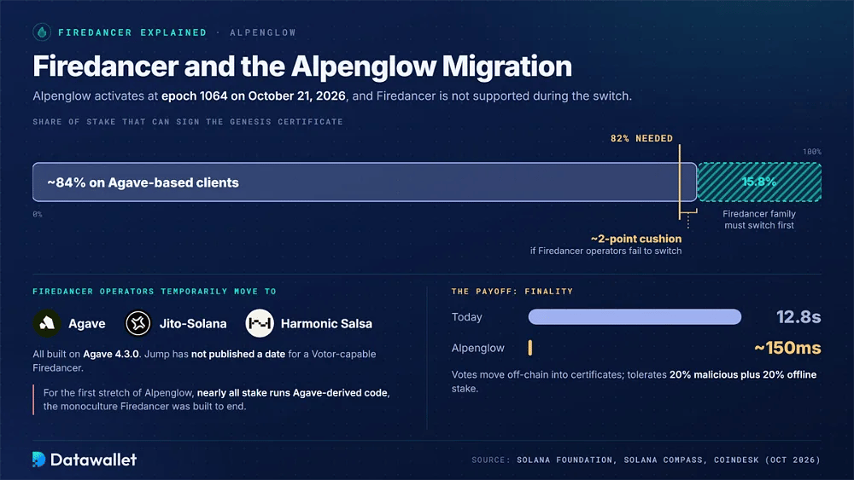This screenshot has width=854, height=480.
Task: Click the Jito-Solana logo icon
Action: tap(138, 323)
